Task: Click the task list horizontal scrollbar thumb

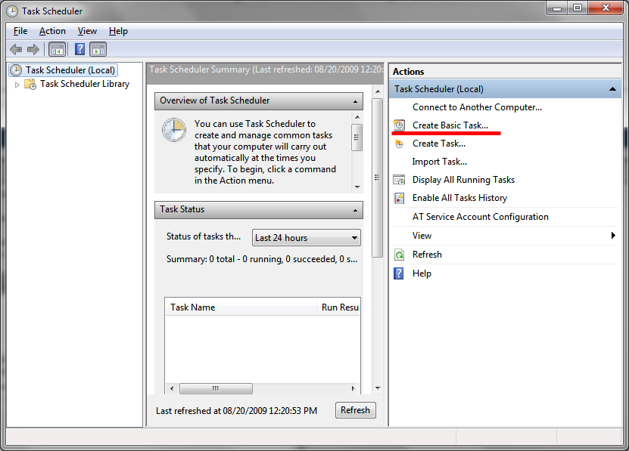Action: (216, 388)
